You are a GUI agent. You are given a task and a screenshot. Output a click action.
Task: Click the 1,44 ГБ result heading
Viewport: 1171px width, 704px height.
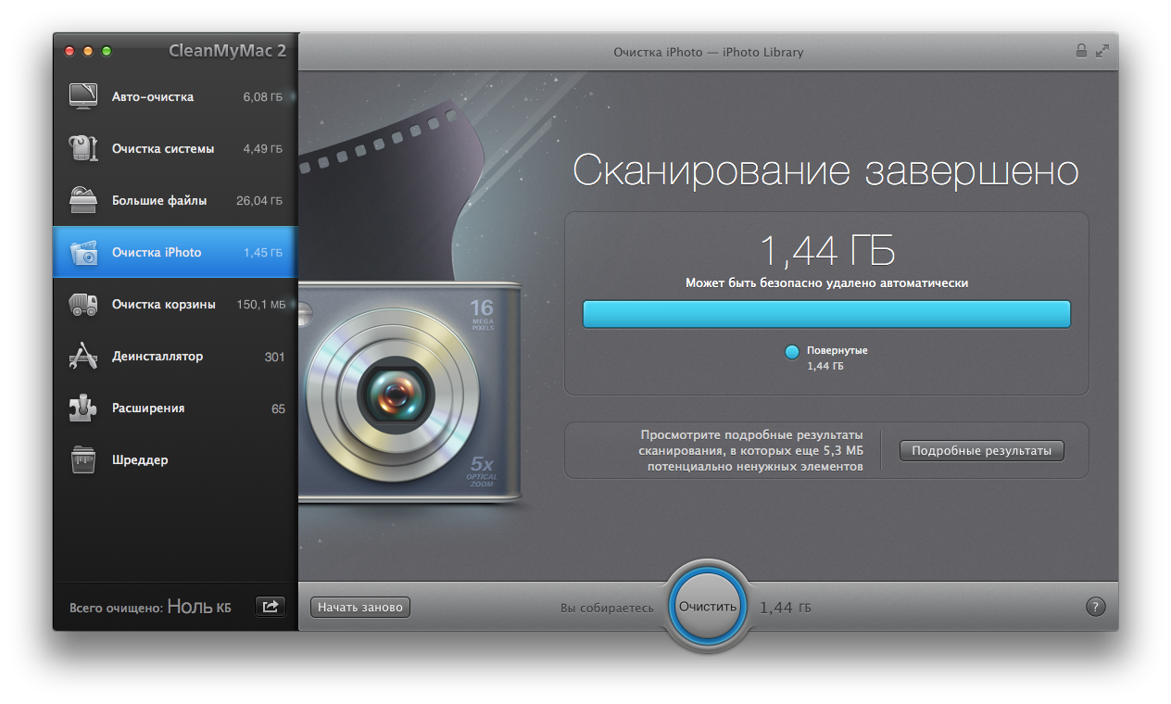pos(826,250)
